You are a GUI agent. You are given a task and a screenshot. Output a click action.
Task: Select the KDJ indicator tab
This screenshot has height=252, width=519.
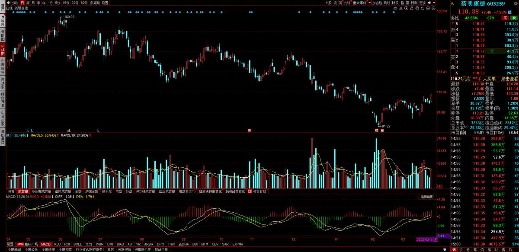pos(57,244)
